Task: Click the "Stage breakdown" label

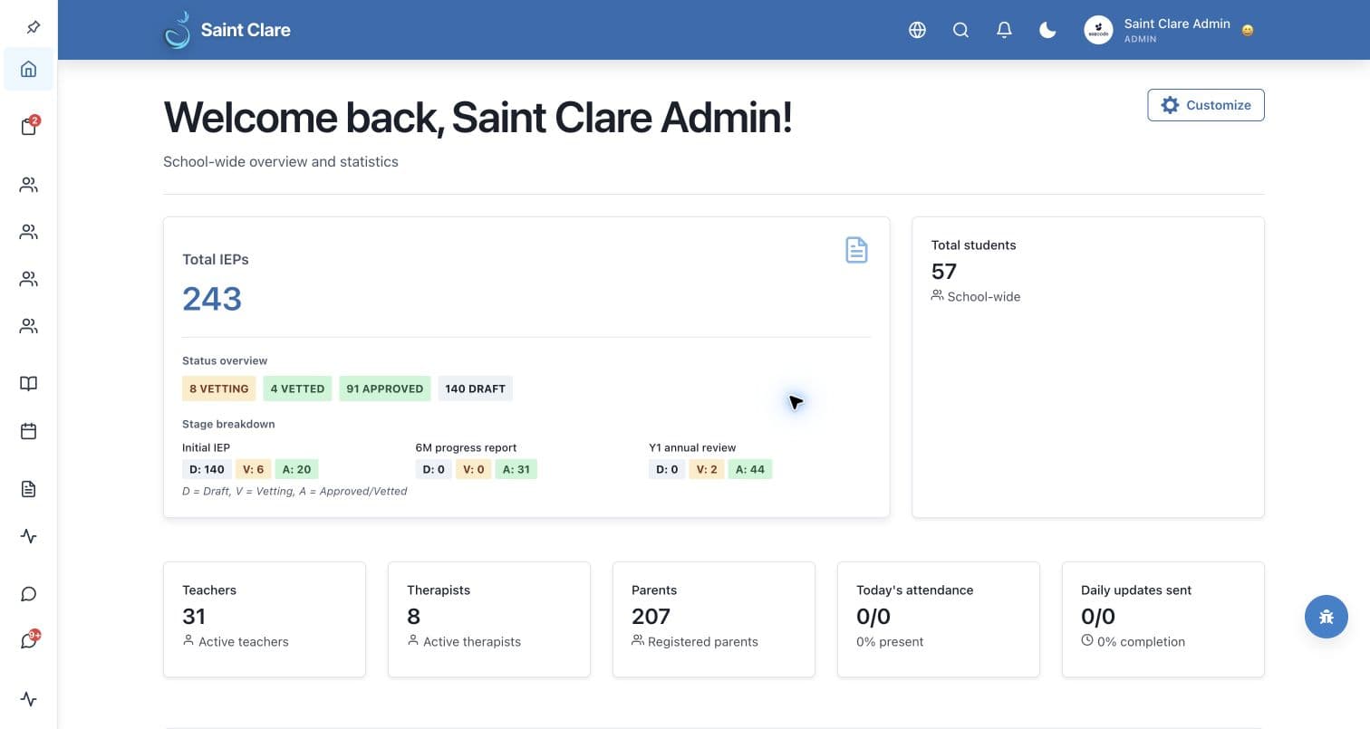Action: (x=228, y=424)
